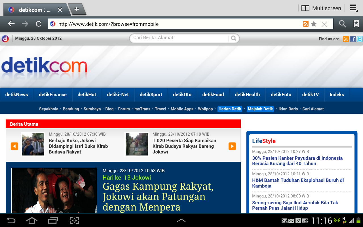Read the H&M Bantah Tuduhan article
This screenshot has width=363, height=227.
click(298, 183)
